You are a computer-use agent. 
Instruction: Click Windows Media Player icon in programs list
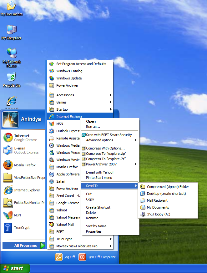click(52, 145)
